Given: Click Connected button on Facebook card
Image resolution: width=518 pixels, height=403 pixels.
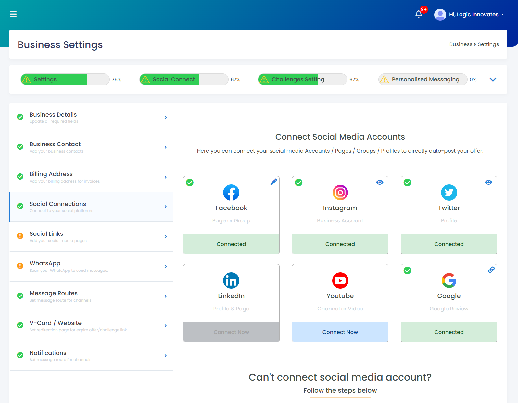Looking at the screenshot, I should [231, 244].
